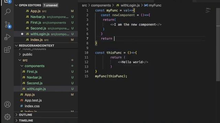Open index.css in file tree

(x=46, y=106)
